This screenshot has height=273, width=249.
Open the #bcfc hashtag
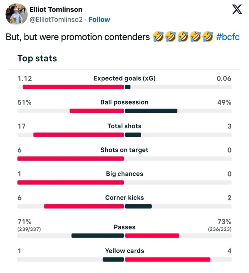pos(228,37)
